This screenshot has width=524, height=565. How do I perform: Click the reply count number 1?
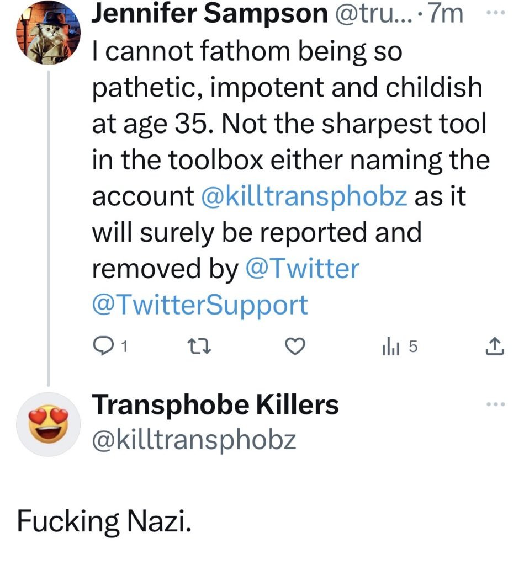click(x=124, y=347)
